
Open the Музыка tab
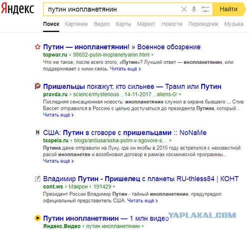click(x=234, y=24)
